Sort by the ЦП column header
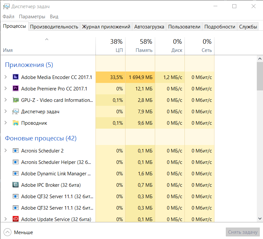Image resolution: width=263 pixels, height=239 pixels. point(110,46)
